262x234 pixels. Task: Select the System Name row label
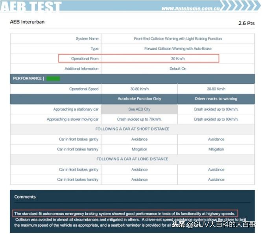[x=87, y=39]
